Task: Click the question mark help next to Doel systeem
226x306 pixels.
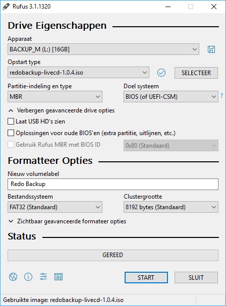Action: pos(221,96)
